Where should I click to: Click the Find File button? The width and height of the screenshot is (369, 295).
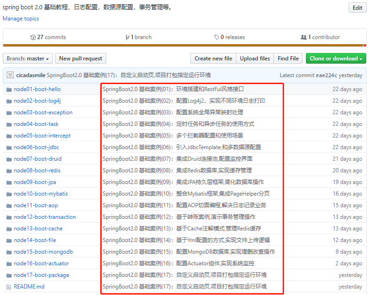pos(288,59)
